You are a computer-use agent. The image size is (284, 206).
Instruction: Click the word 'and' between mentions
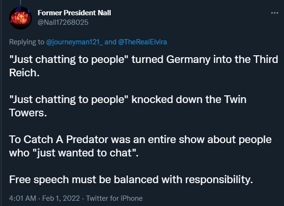click(110, 42)
